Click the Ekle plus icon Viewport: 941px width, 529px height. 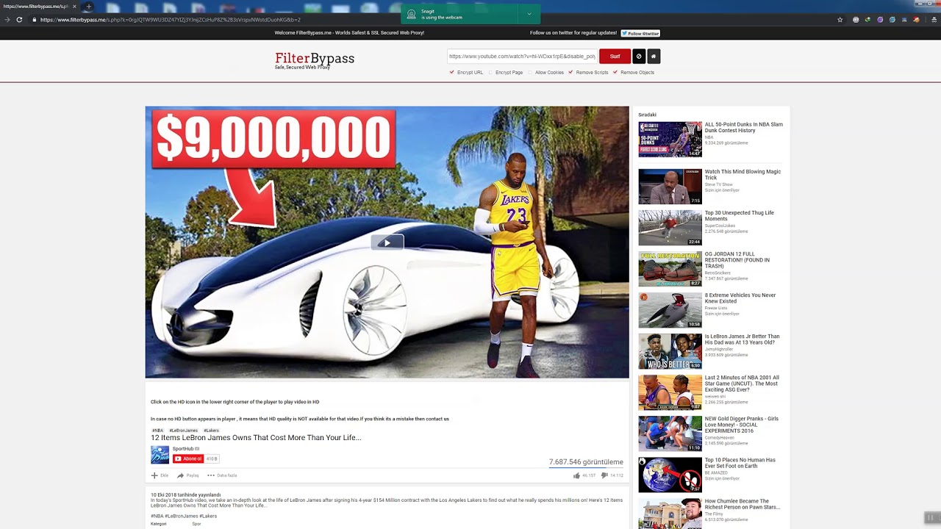point(154,475)
